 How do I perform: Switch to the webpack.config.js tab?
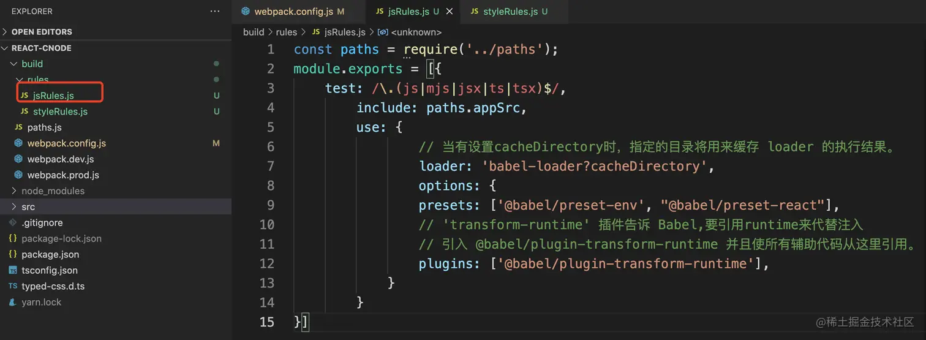point(298,12)
